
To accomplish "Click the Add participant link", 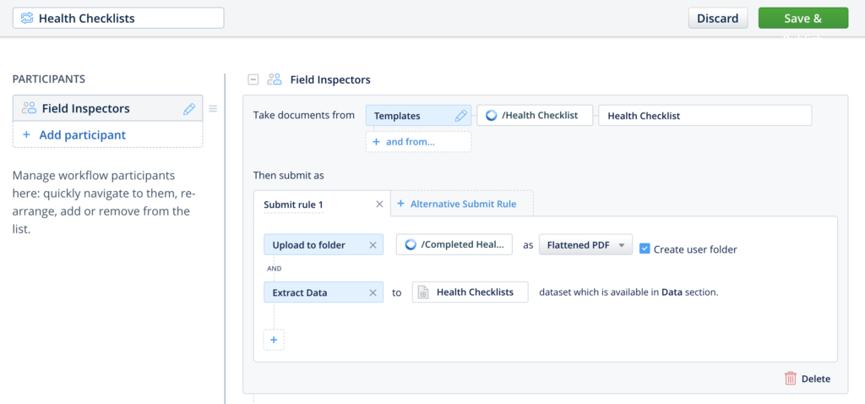I will click(x=82, y=135).
